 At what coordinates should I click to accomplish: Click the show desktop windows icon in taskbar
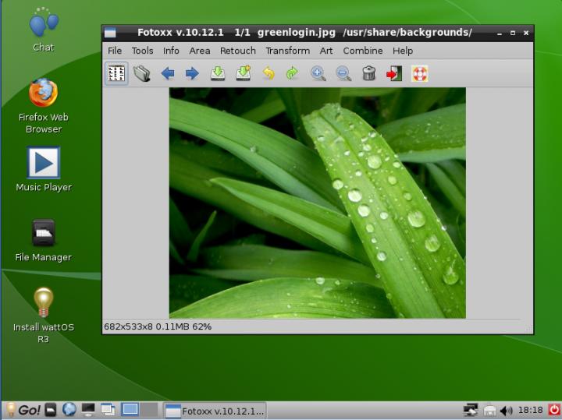coord(108,410)
